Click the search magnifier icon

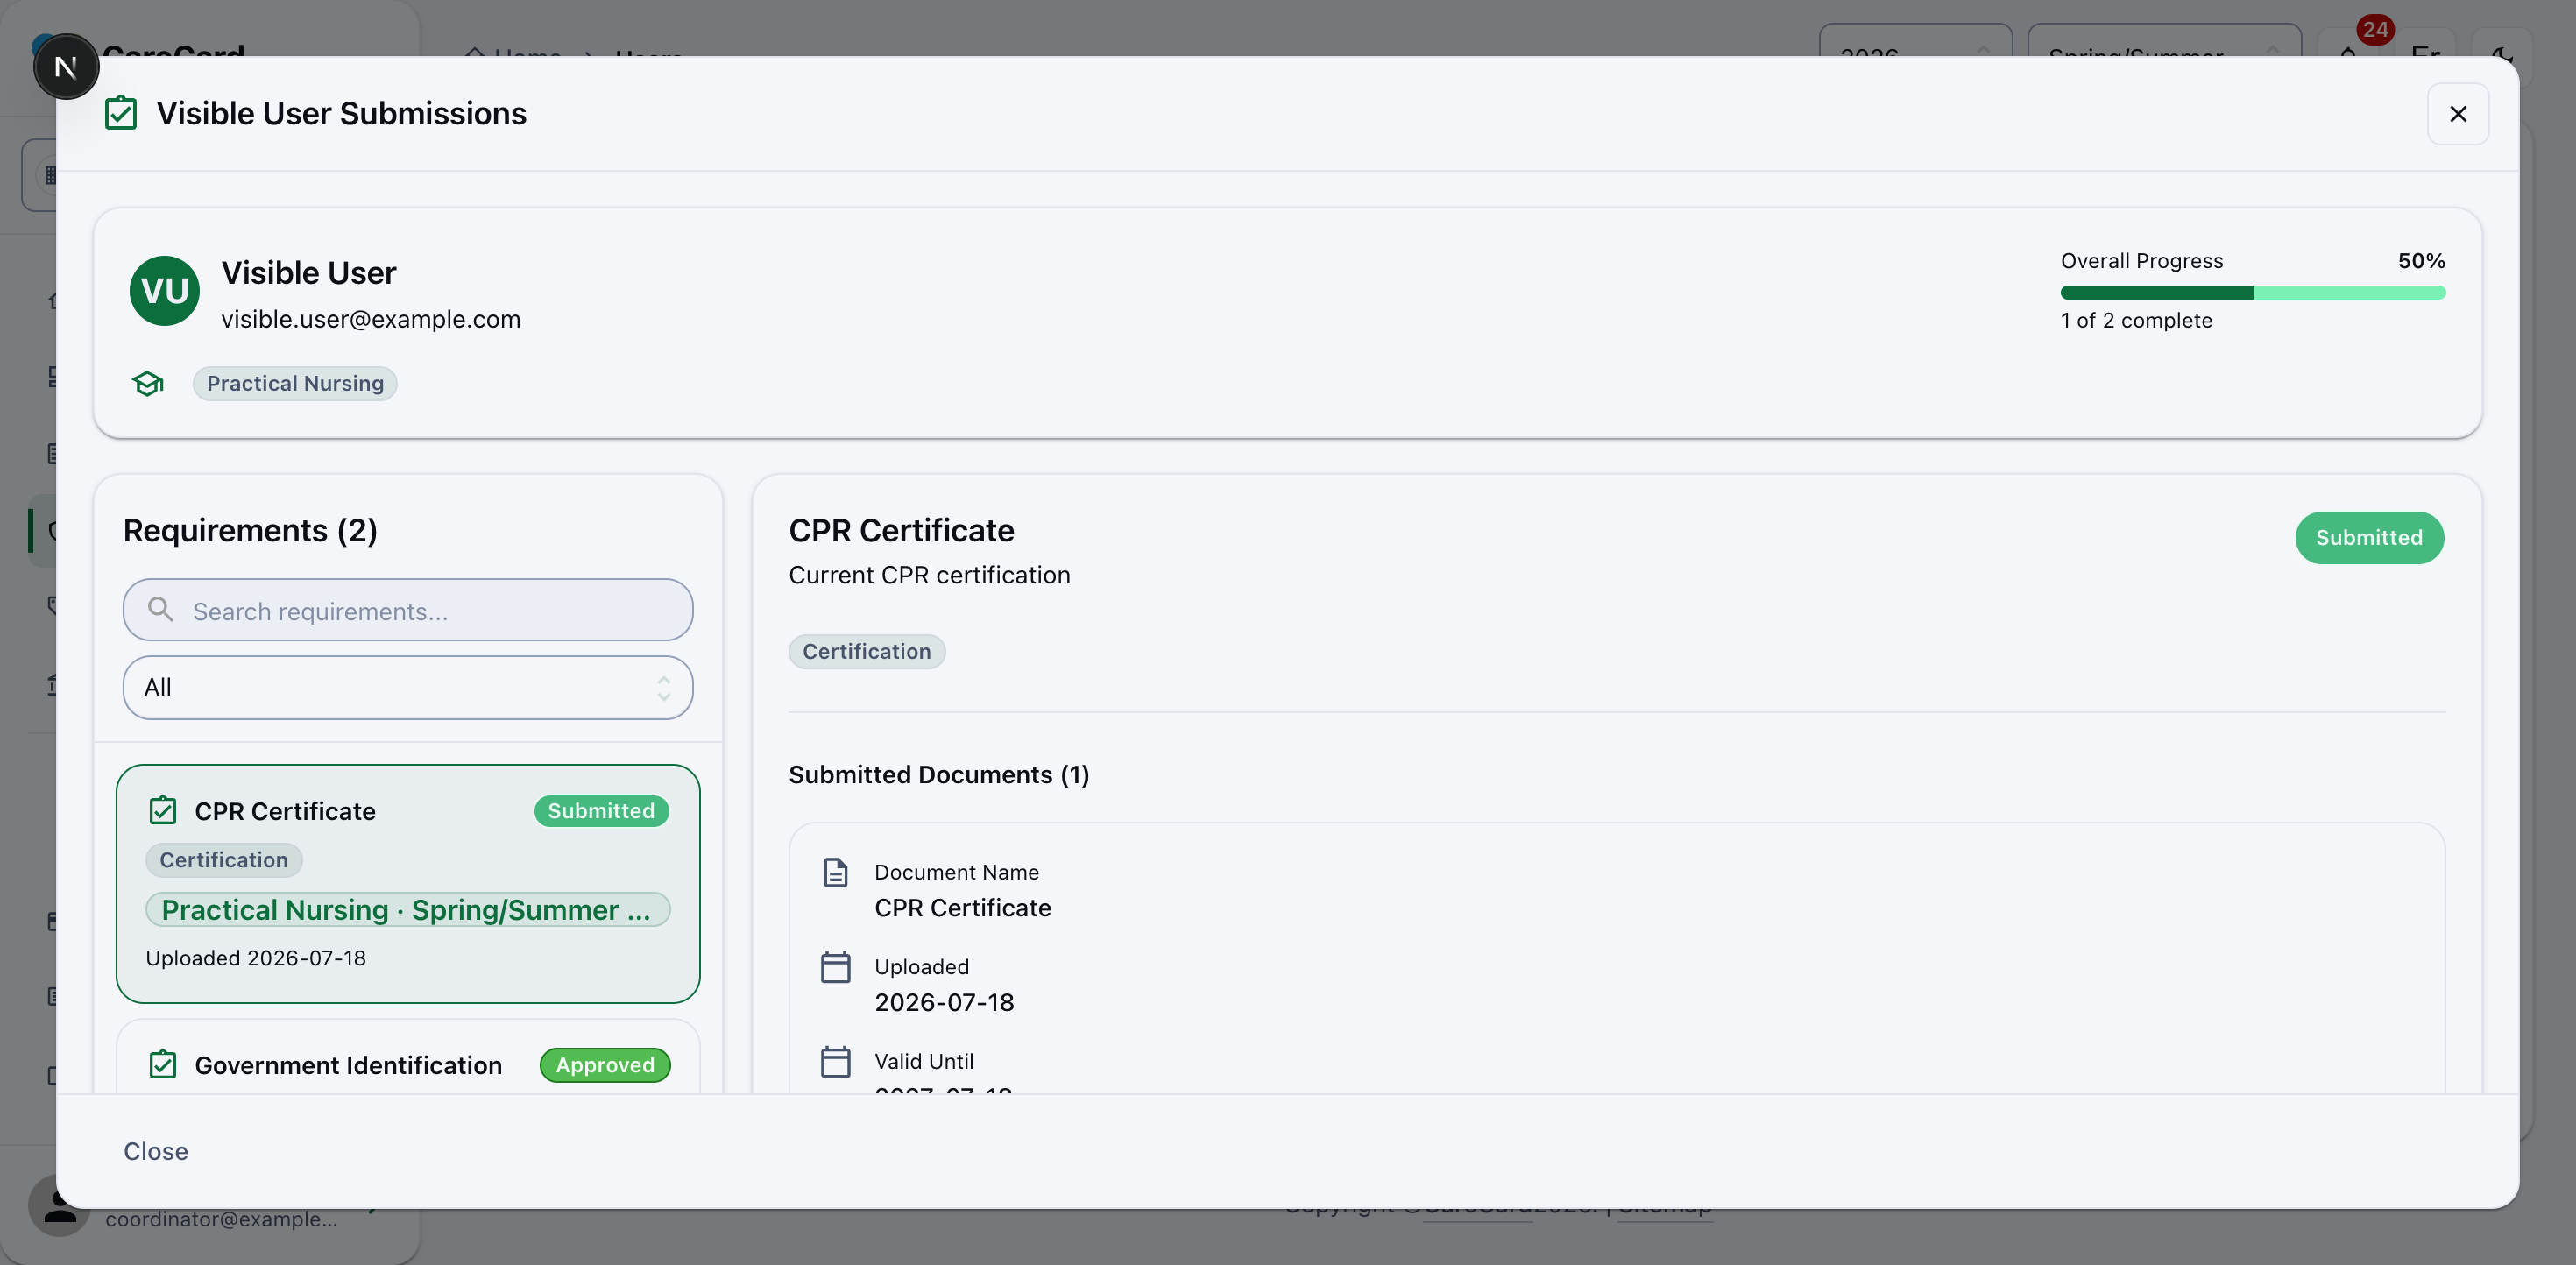pos(160,609)
